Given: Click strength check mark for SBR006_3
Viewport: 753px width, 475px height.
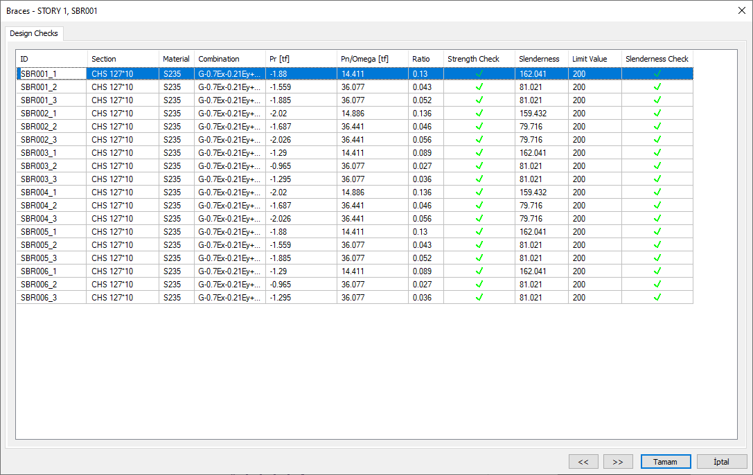Looking at the screenshot, I should (x=479, y=297).
